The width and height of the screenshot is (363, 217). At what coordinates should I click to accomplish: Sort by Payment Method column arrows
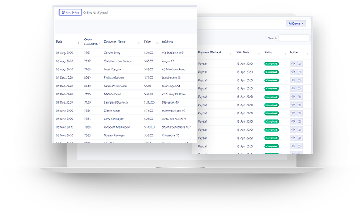[231, 54]
